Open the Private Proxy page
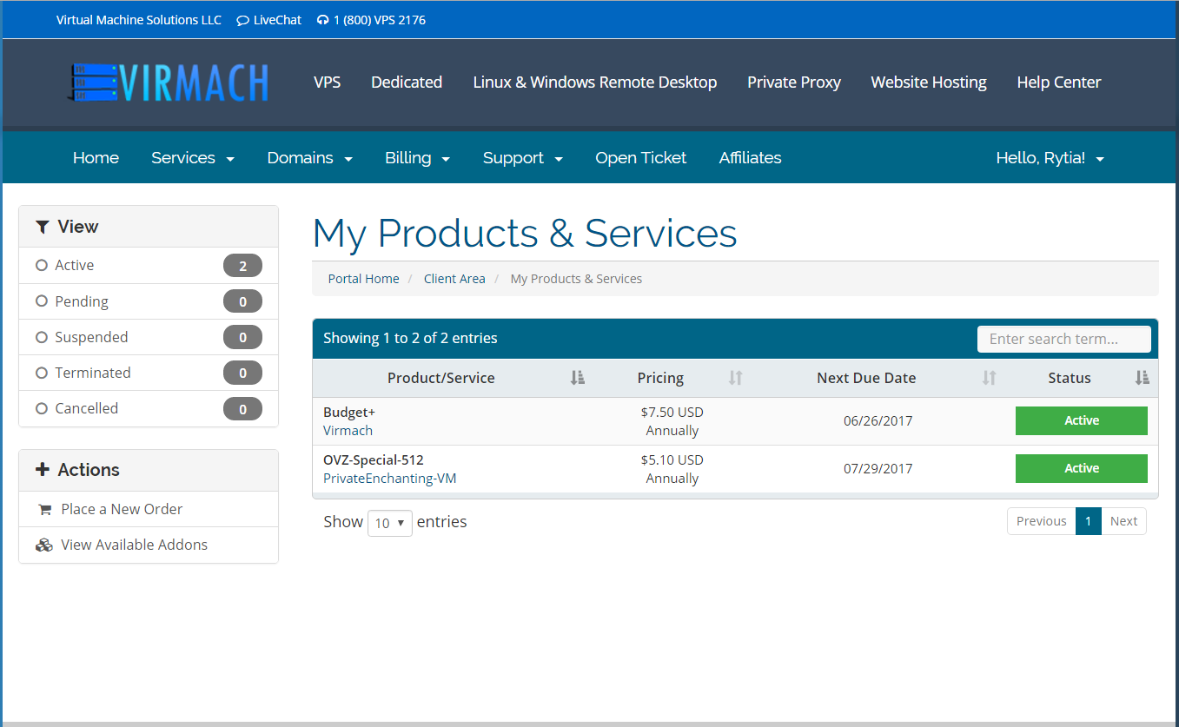The image size is (1179, 727). [794, 83]
